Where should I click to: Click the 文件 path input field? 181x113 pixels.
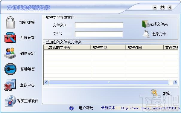[99, 34]
